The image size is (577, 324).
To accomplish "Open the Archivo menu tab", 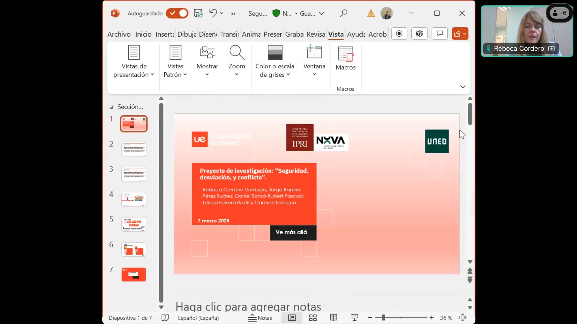I will 119,34.
